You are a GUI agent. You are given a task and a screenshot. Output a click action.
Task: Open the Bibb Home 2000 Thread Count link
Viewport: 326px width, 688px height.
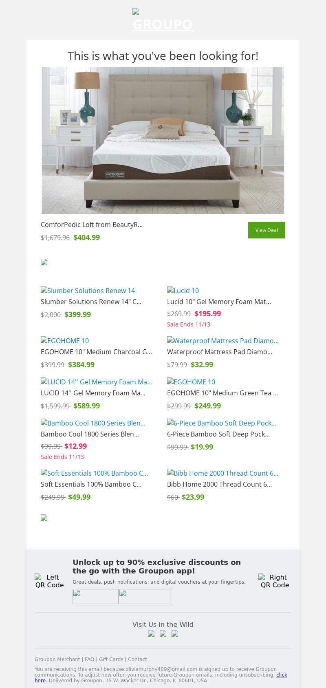[222, 473]
